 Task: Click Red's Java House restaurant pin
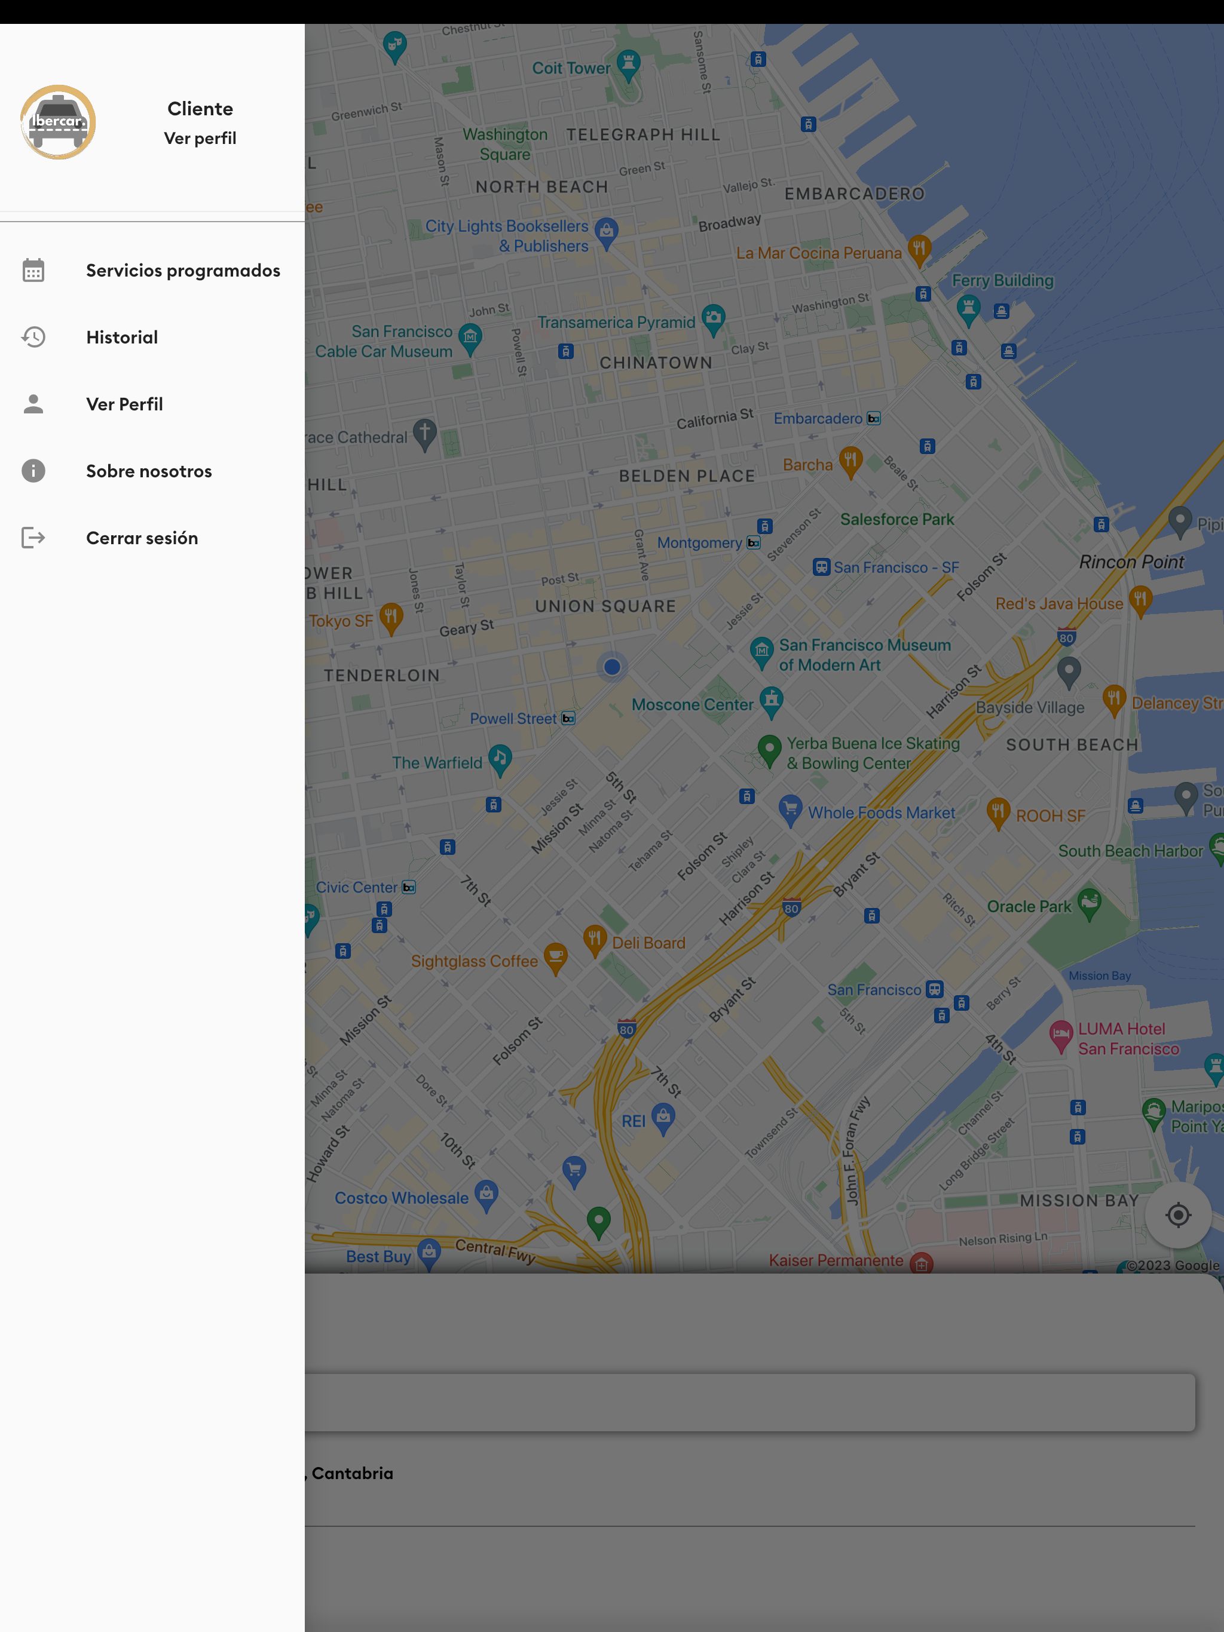1140,602
